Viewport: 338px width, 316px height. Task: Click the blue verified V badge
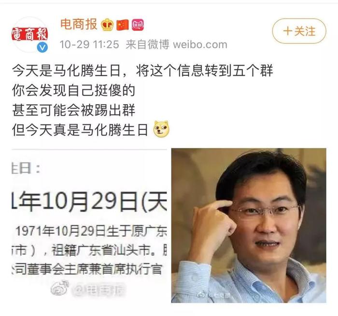[x=42, y=47]
